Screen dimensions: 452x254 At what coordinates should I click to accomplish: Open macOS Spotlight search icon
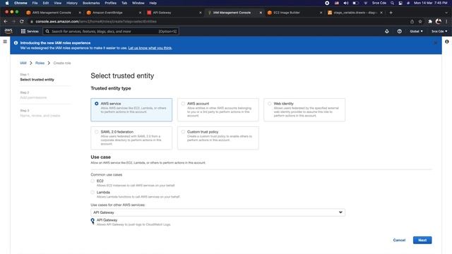[393, 3]
